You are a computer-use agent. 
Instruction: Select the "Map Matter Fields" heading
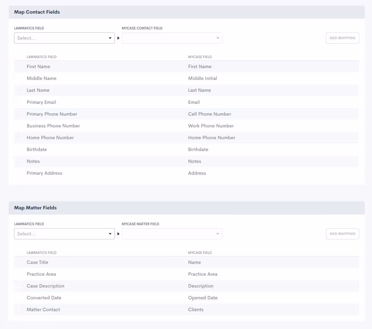point(35,208)
